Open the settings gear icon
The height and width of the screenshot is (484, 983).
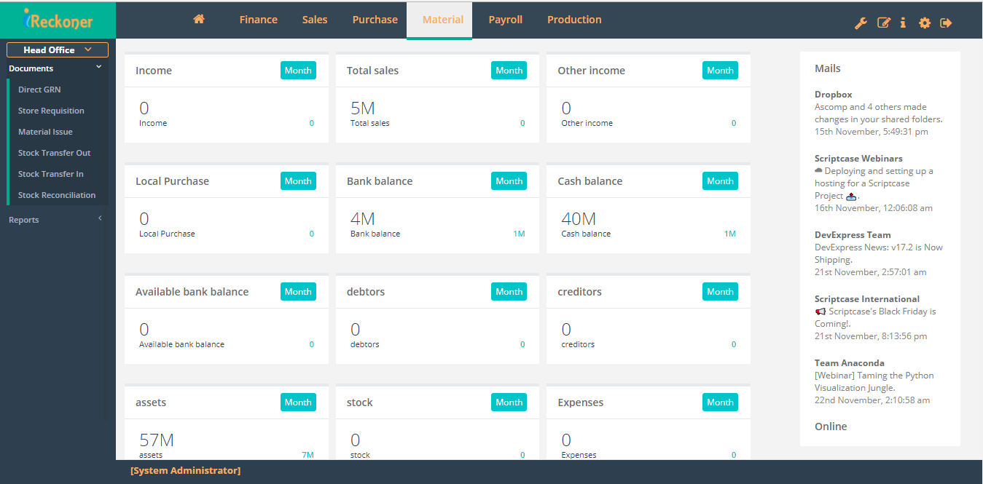(924, 23)
